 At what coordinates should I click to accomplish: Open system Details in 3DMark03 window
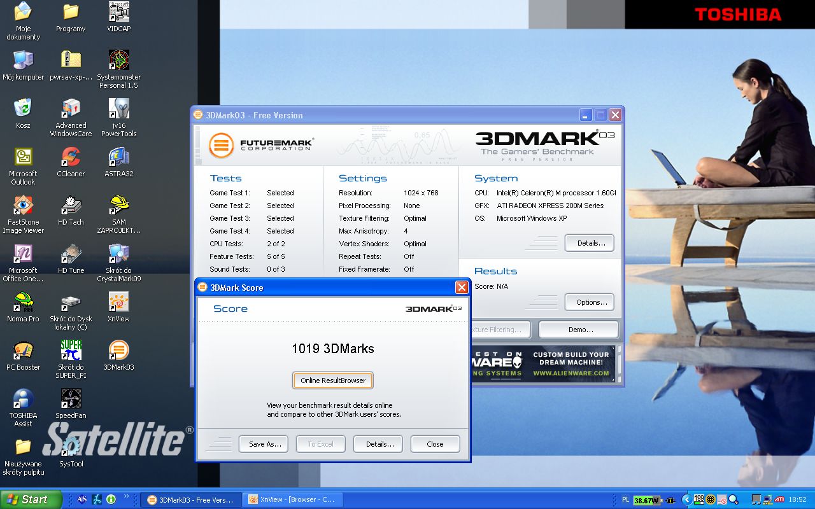click(x=590, y=243)
